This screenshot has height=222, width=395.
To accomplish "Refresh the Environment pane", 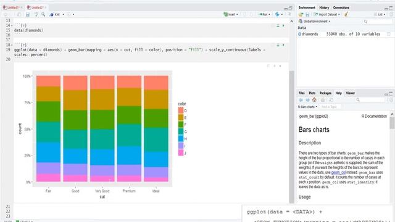I will coord(391,15).
